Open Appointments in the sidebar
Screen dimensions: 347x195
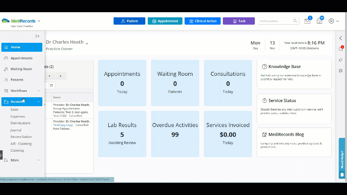pyautogui.click(x=22, y=58)
